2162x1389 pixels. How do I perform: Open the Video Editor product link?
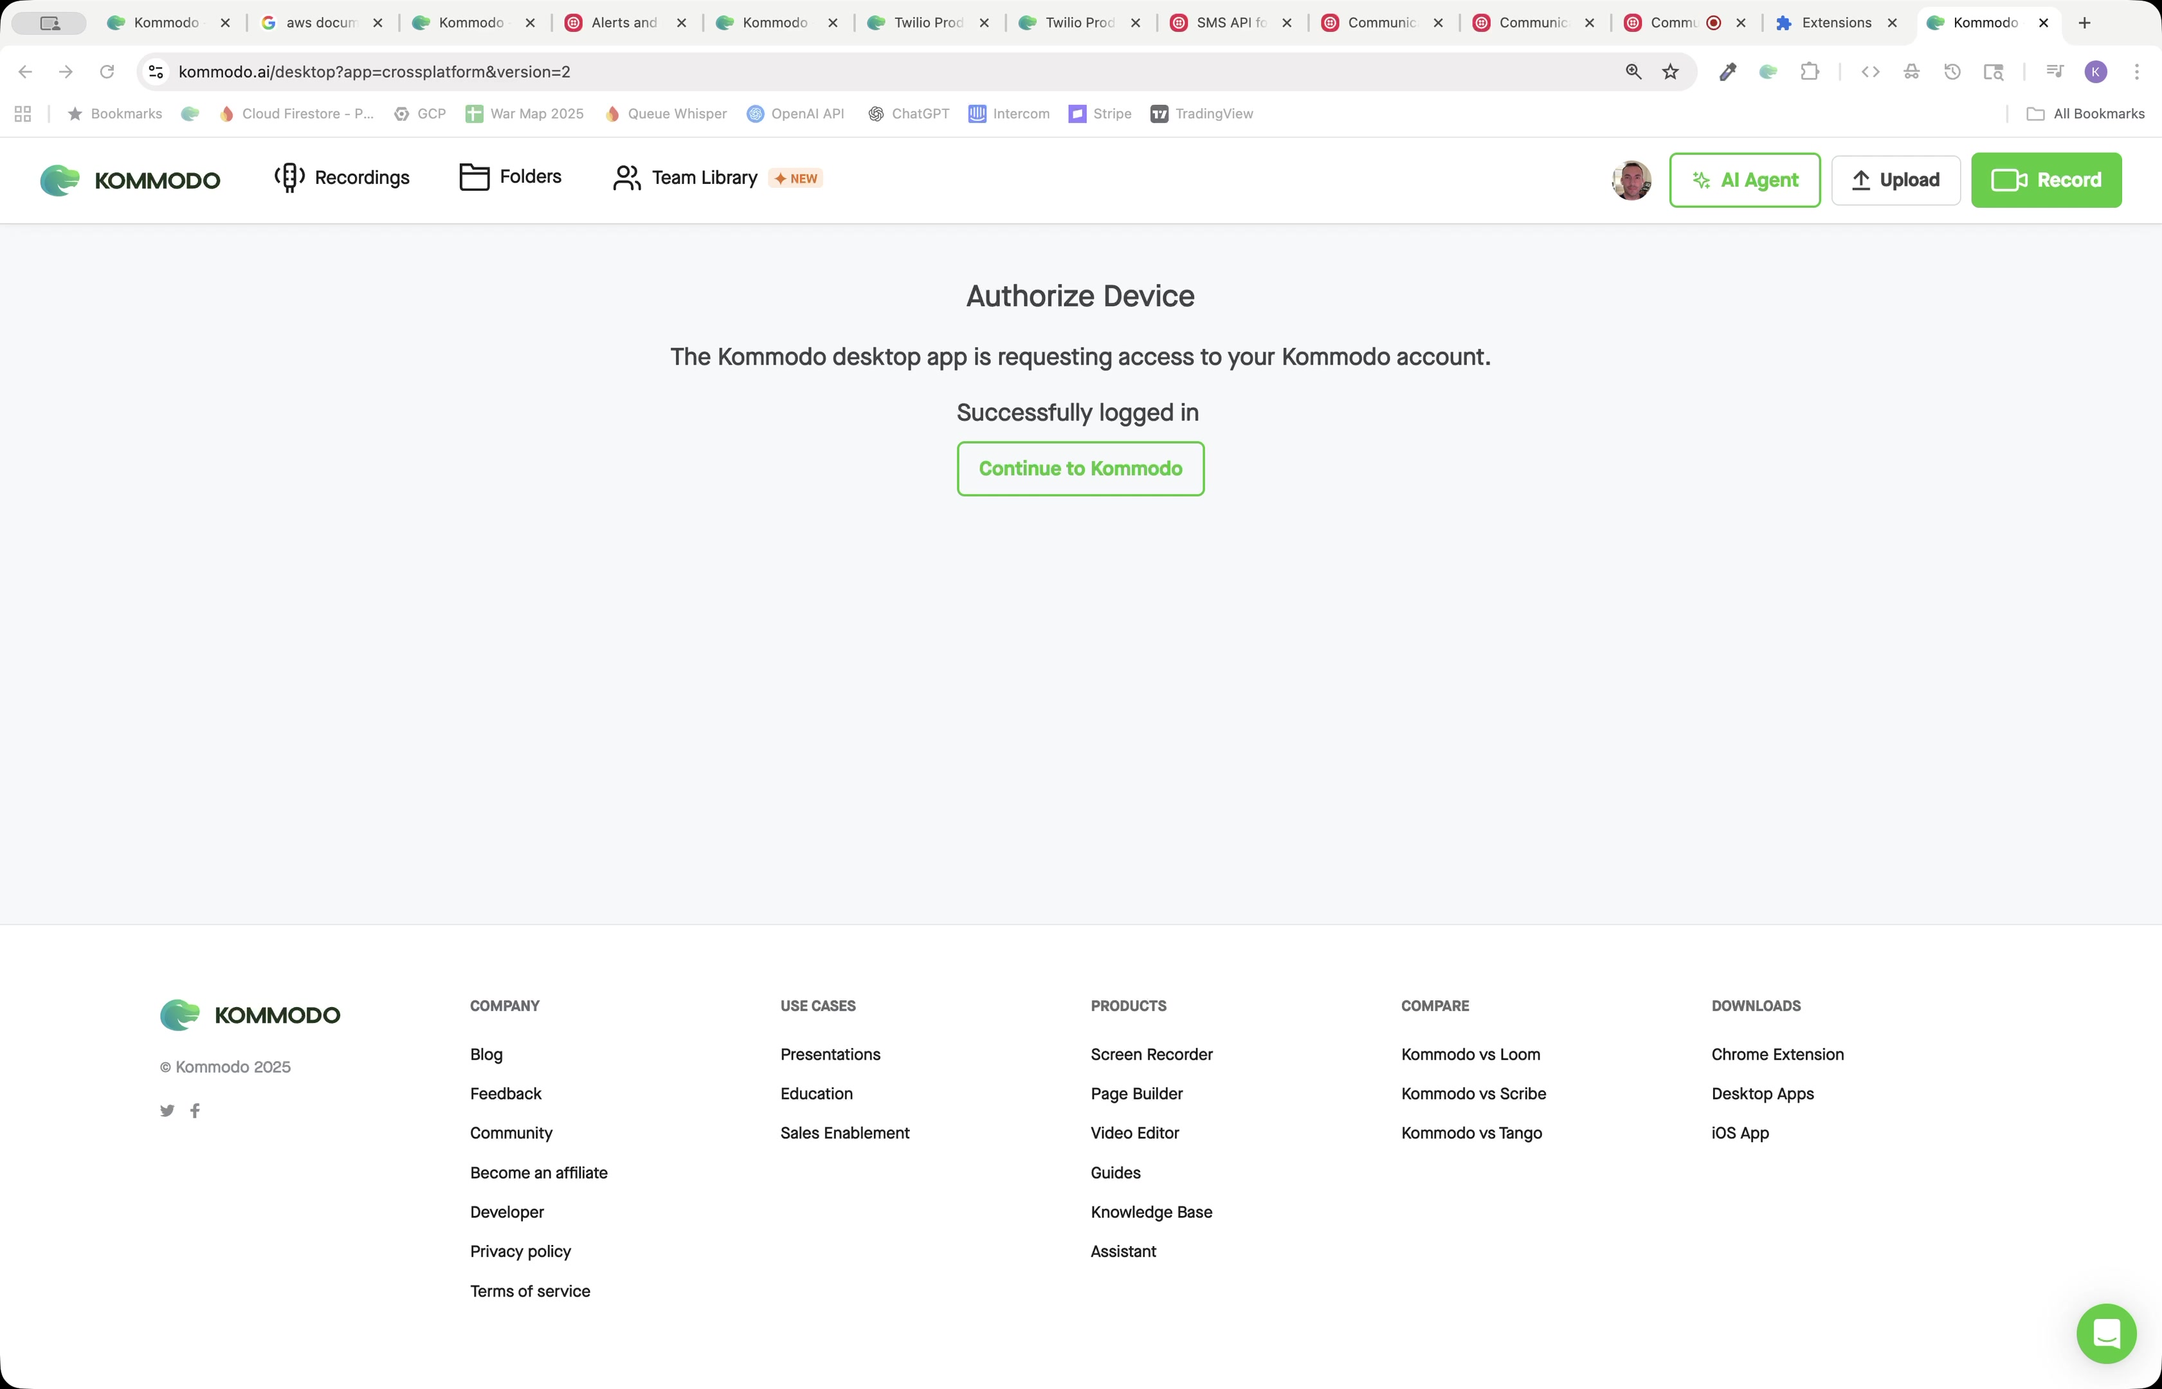(x=1134, y=1133)
